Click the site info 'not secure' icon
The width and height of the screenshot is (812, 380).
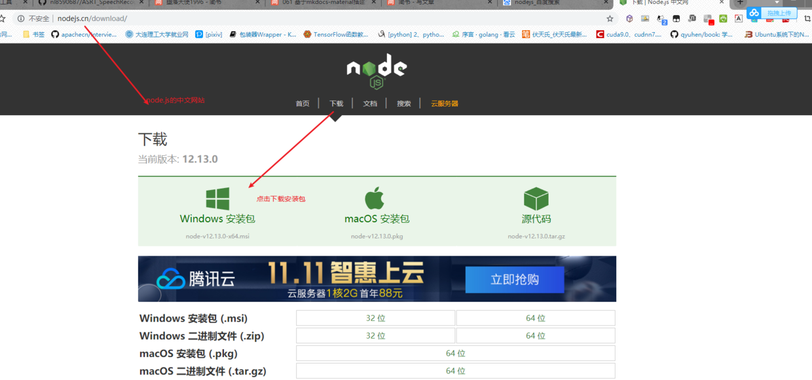21,18
